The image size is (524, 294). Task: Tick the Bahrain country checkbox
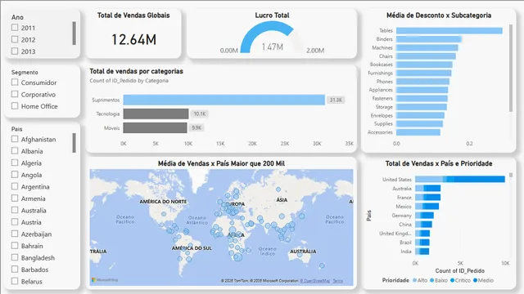[15, 245]
